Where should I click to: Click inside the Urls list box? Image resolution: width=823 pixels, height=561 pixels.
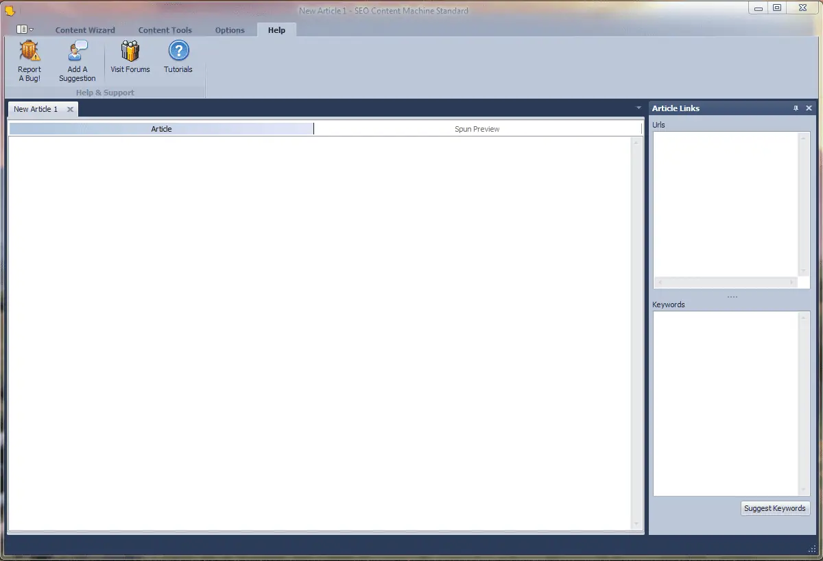pyautogui.click(x=726, y=204)
